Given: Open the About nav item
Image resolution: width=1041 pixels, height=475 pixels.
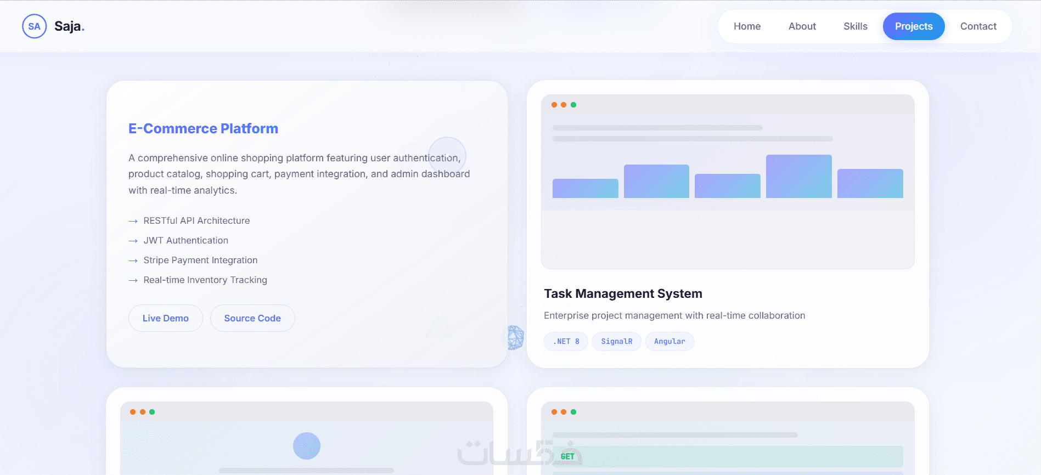Looking at the screenshot, I should pyautogui.click(x=802, y=26).
